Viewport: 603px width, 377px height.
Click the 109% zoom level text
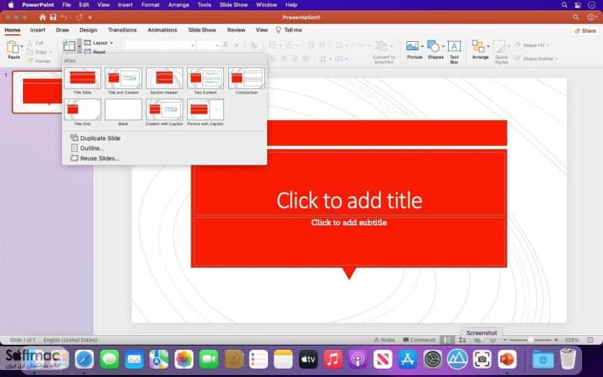click(572, 340)
